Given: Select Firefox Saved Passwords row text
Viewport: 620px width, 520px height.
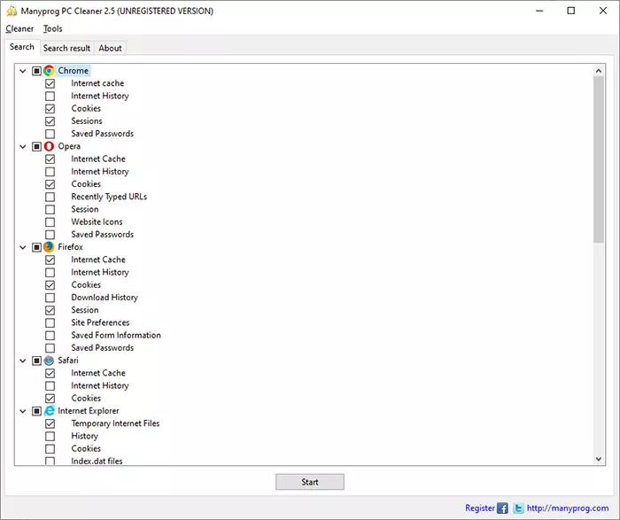Looking at the screenshot, I should [103, 348].
